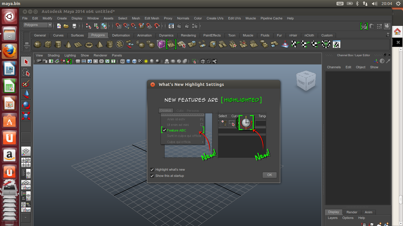Open the Render View clapperboard icon
Image resolution: width=403 pixels, height=226 pixels.
pos(171,26)
